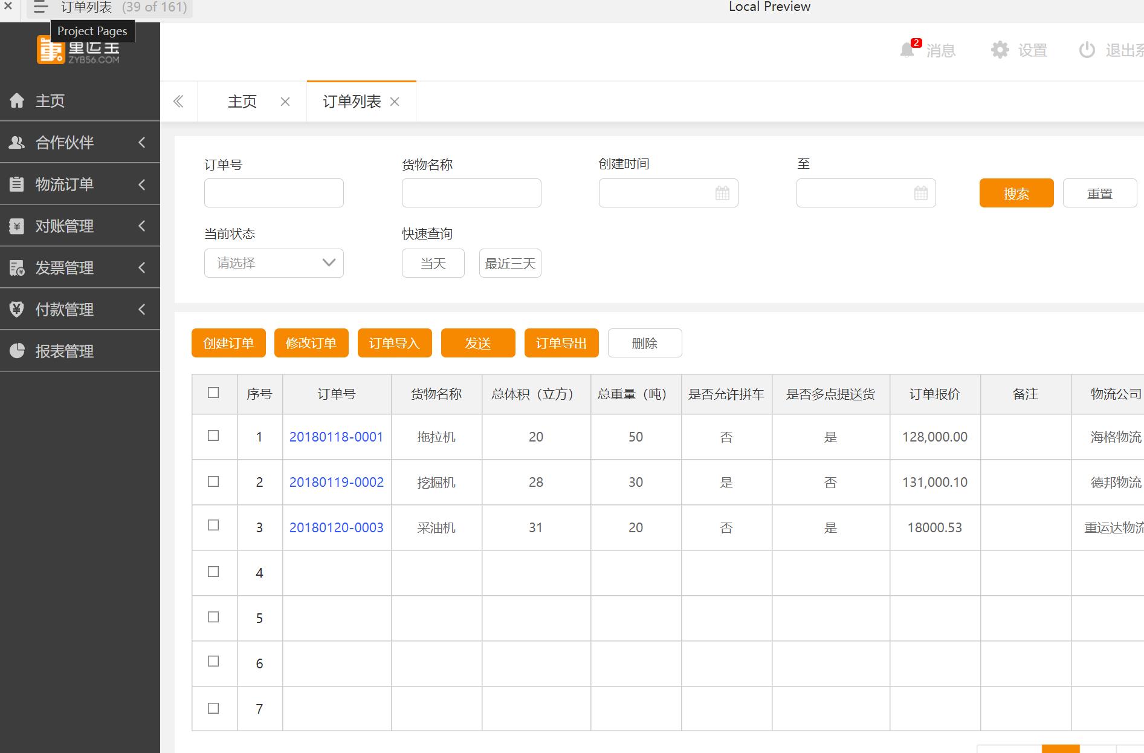Click the 里运宝 ZYB56.COM logo
The width and height of the screenshot is (1144, 753).
point(79,50)
